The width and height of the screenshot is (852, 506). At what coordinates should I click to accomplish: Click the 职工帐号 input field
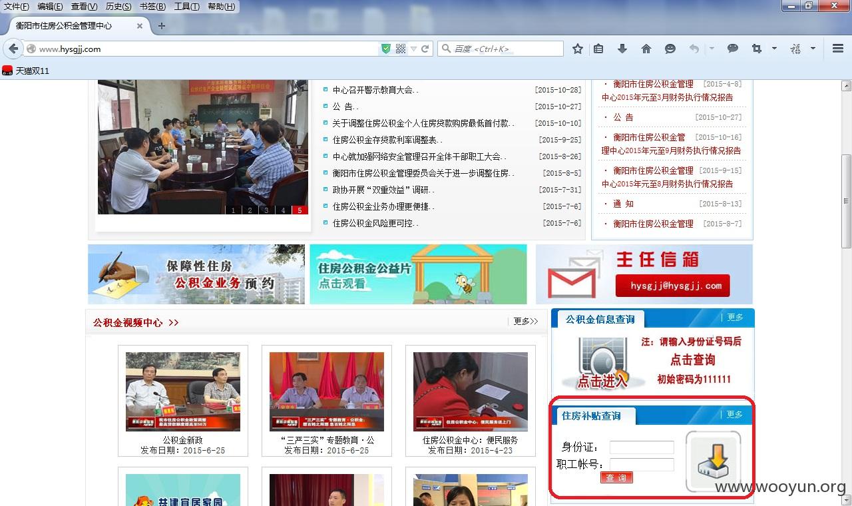[642, 465]
